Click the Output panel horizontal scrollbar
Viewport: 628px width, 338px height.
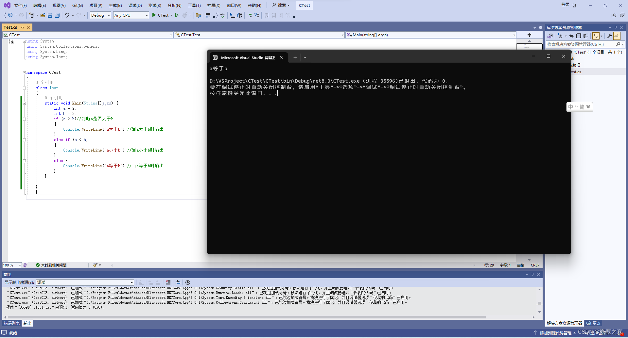(247, 317)
